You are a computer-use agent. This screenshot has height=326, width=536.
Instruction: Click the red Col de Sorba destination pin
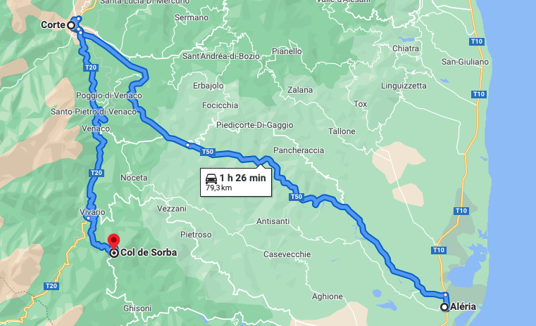pyautogui.click(x=113, y=242)
